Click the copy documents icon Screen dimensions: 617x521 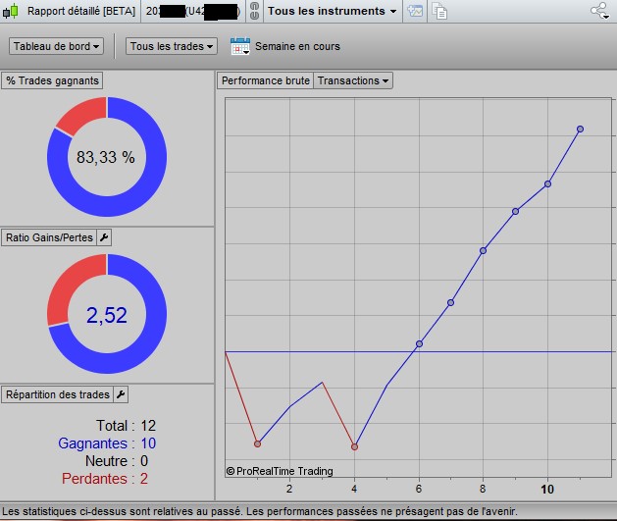439,11
